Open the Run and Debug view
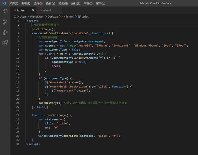This screenshot has height=155, width=198. pyautogui.click(x=5, y=32)
